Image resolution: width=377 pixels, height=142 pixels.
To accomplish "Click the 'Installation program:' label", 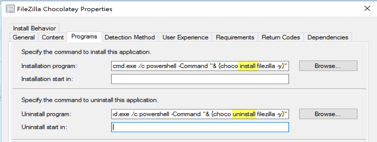I will 50,66.
